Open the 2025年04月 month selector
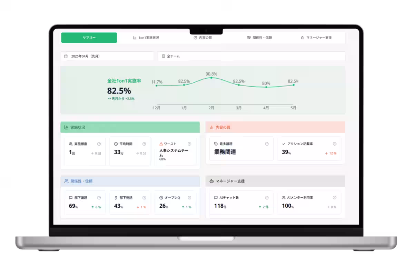 click(107, 56)
